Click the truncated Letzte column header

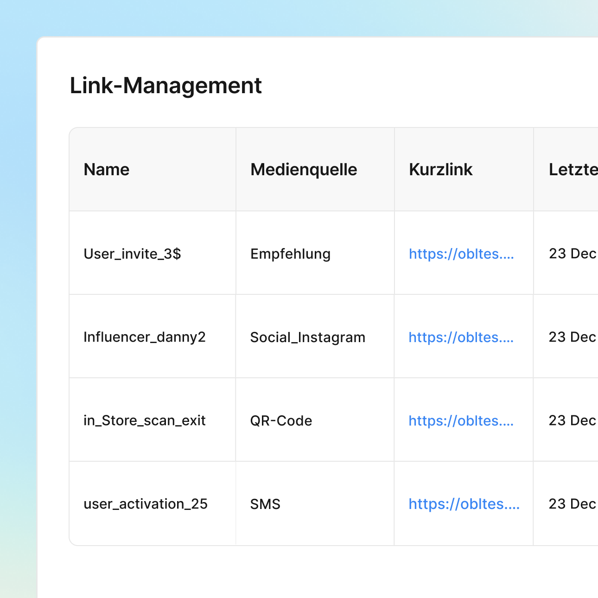573,170
